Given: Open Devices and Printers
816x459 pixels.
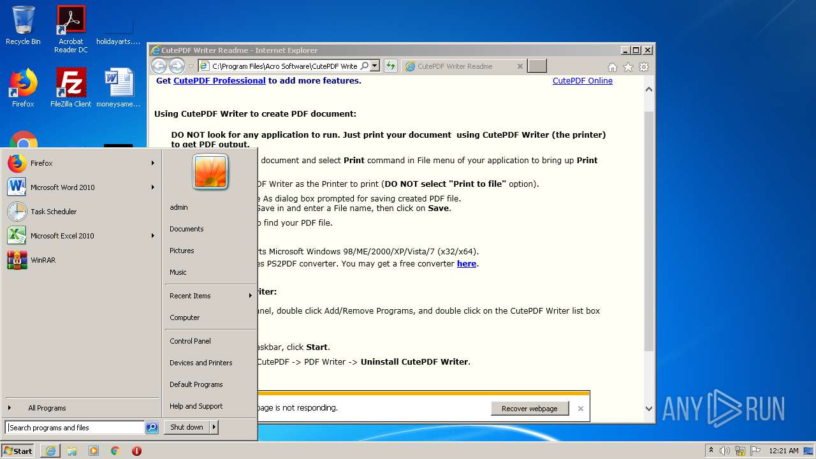Looking at the screenshot, I should [210, 363].
